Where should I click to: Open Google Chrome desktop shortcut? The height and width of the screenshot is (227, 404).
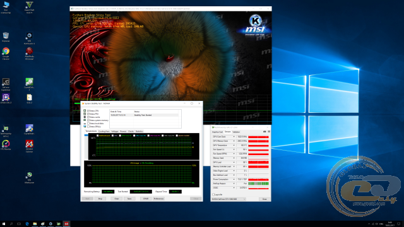[x=6, y=54]
